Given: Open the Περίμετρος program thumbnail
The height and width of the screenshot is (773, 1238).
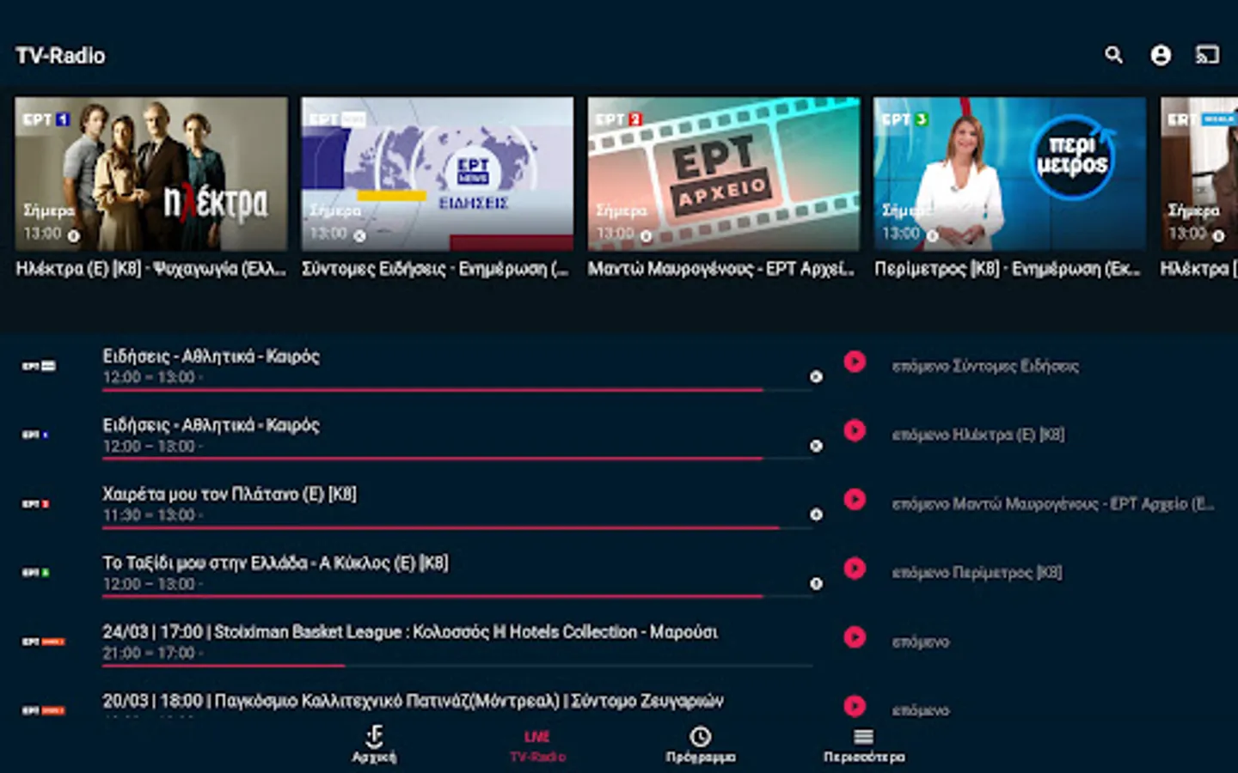Looking at the screenshot, I should coord(1008,173).
